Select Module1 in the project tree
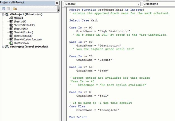This screenshot has width=175, height=121. (x=18, y=18)
